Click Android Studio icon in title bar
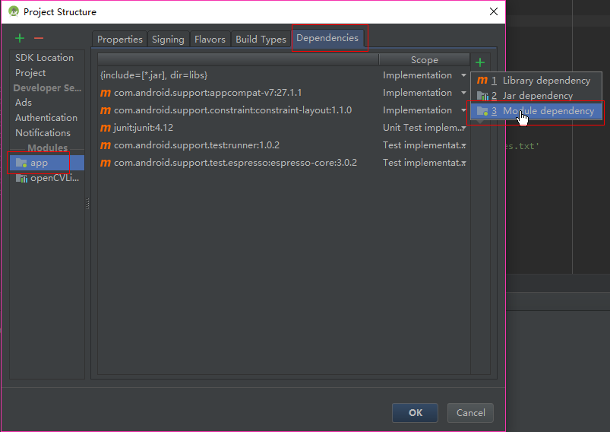Viewport: 610px width, 432px height. pyautogui.click(x=14, y=11)
